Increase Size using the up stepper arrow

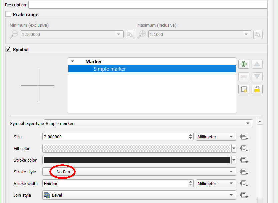pos(190,135)
